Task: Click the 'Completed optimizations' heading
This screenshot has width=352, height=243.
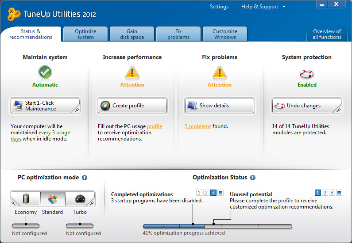Action: tap(142, 194)
